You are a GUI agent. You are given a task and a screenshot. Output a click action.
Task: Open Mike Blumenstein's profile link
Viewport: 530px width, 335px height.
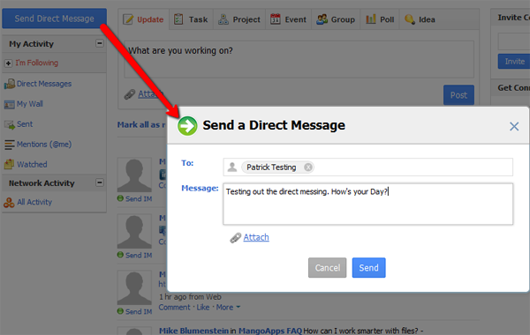193,331
